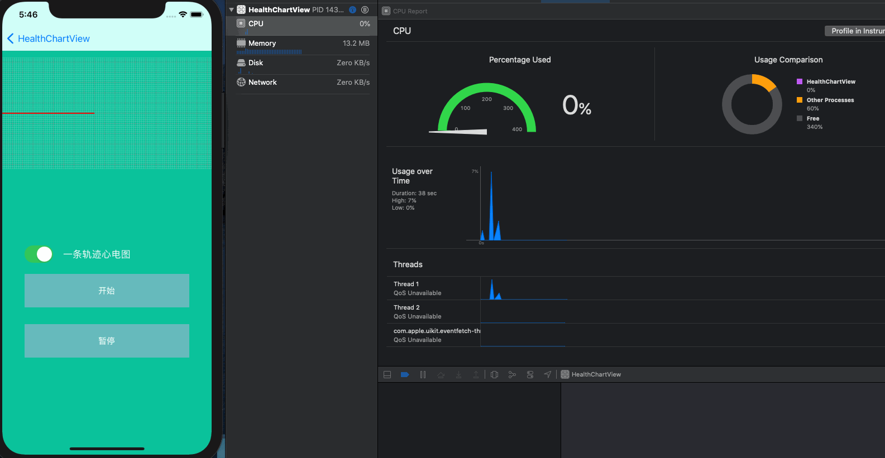Viewport: 885px width, 458px height.
Task: Open Debug Memory Graph icon
Action: tap(512, 375)
